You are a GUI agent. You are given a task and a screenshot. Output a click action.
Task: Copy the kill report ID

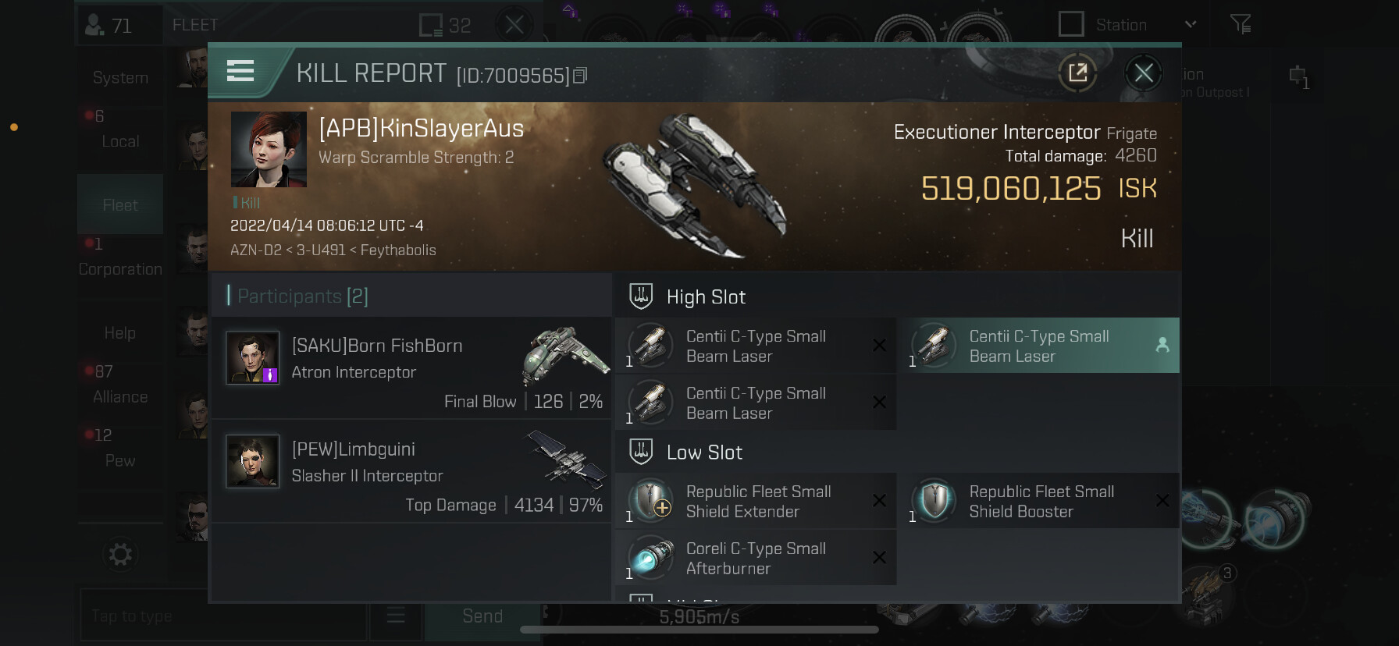pos(580,76)
